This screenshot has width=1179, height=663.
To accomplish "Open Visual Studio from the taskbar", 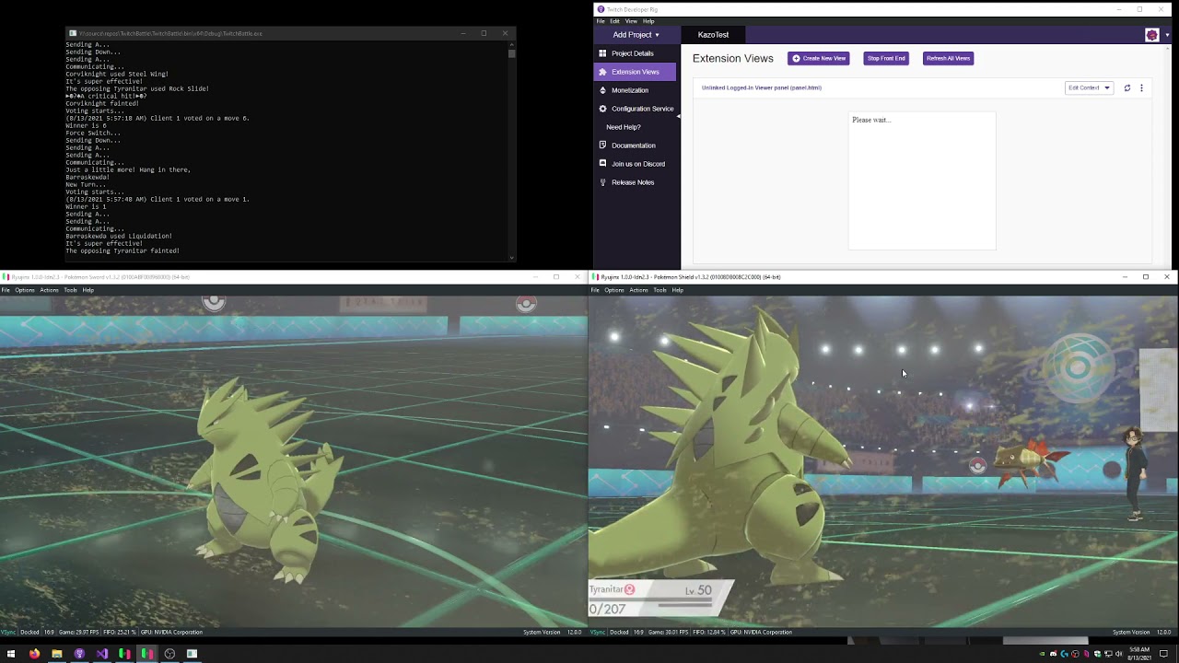I will 101,654.
